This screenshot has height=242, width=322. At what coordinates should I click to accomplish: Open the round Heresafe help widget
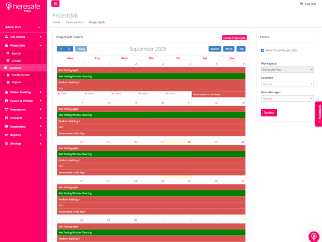314,237
